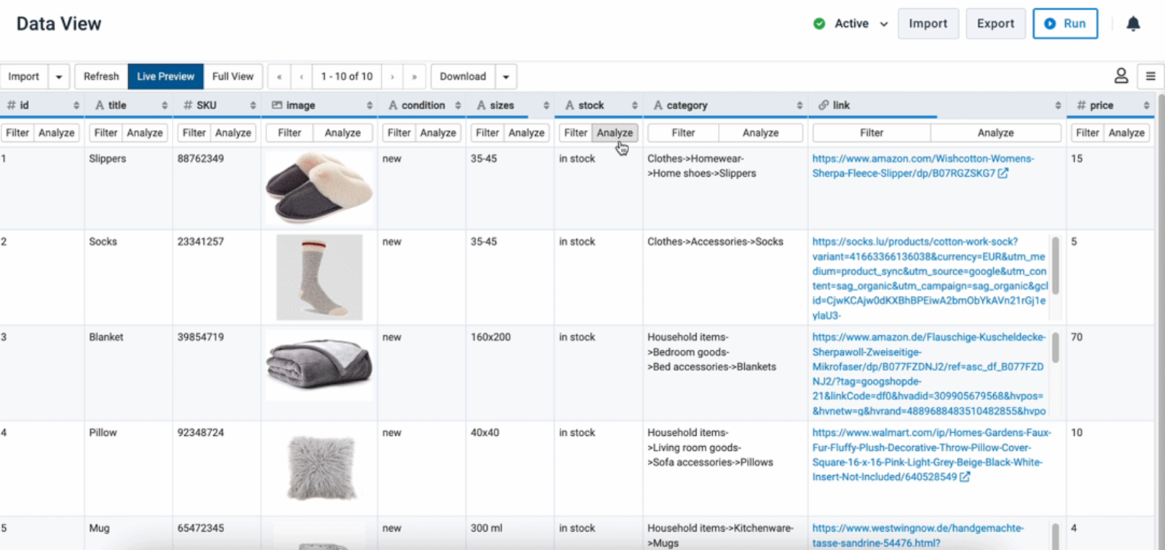The image size is (1165, 550).
Task: Analyze the SKU column
Action: tap(233, 133)
